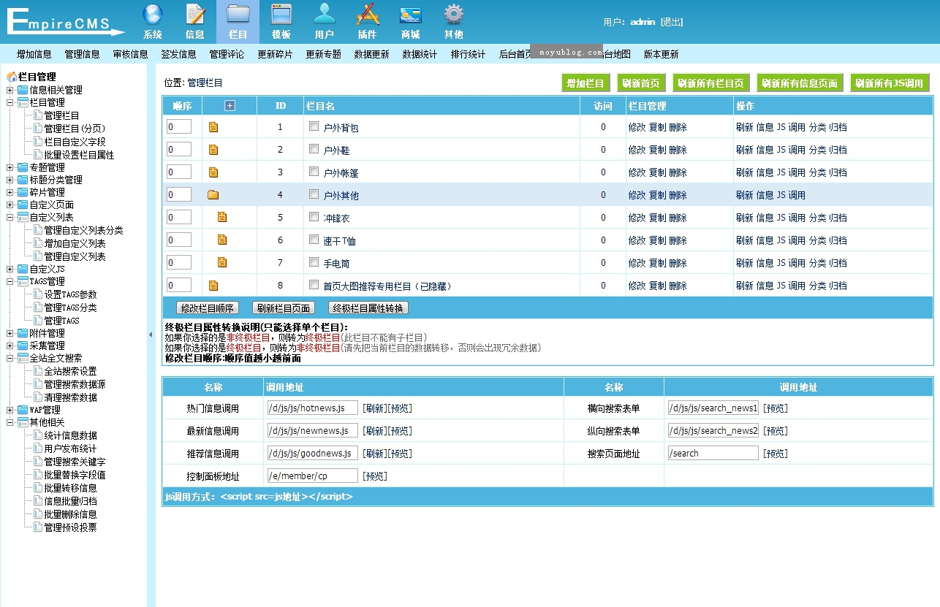Open 全站搜索设置 in sidebar tree
The image size is (940, 607).
[70, 371]
